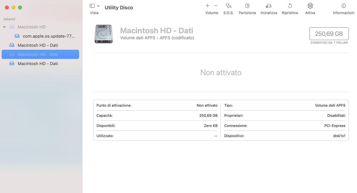Open the Vista sidebar view icon
The width and height of the screenshot is (357, 193).
pos(92,6)
